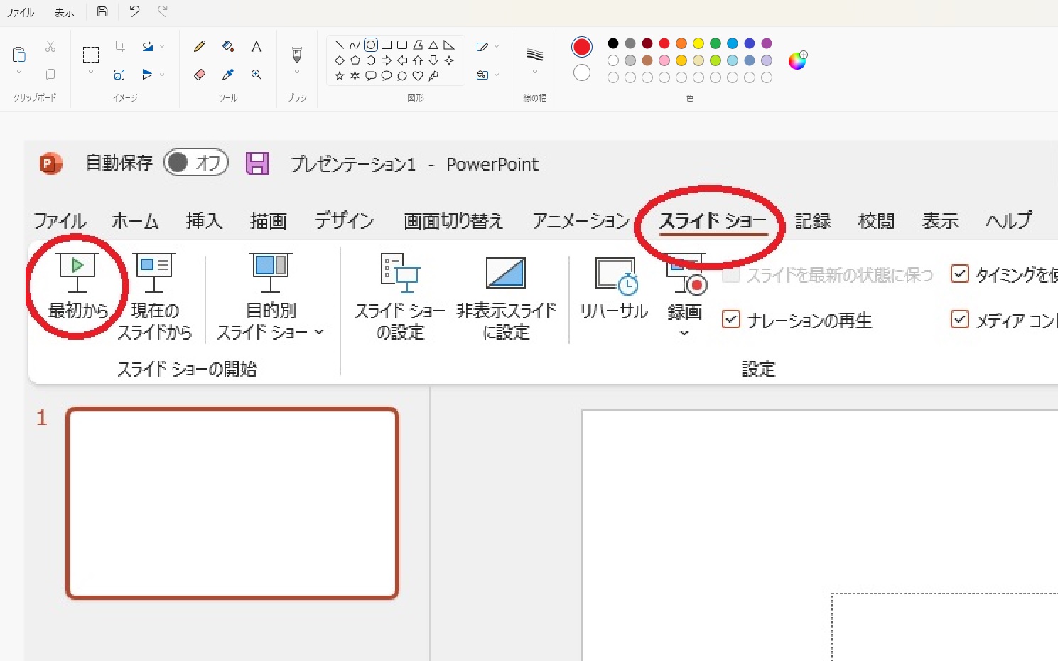
Task: Open the flip dropdown arrow
Action: [162, 75]
